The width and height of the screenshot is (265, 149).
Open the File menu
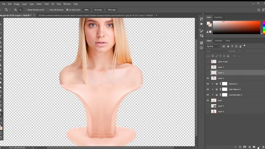pyautogui.click(x=4, y=4)
